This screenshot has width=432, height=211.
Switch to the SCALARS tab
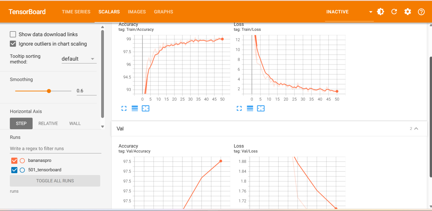(x=109, y=12)
